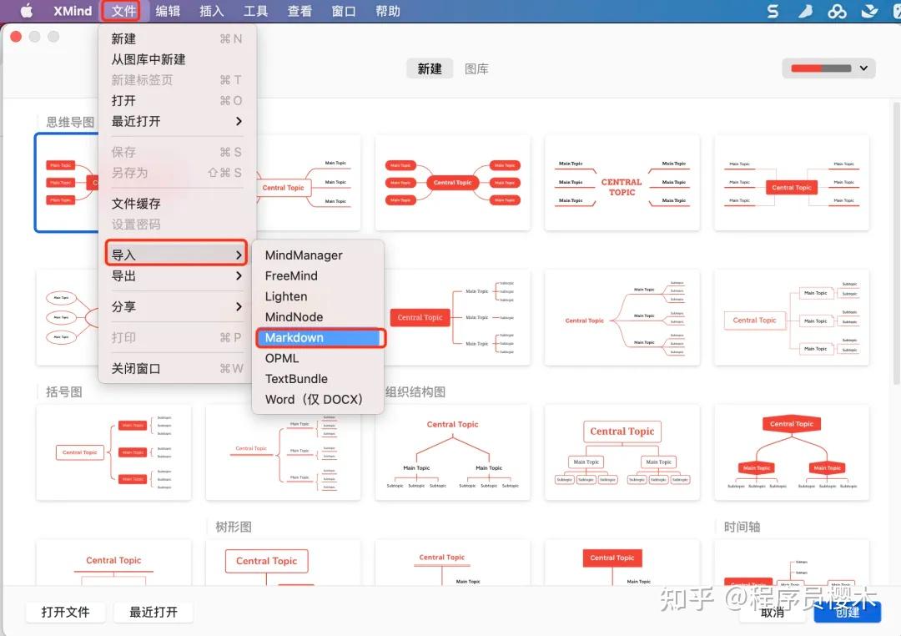Click the 打开文件 button
The height and width of the screenshot is (636, 901).
pos(66,612)
